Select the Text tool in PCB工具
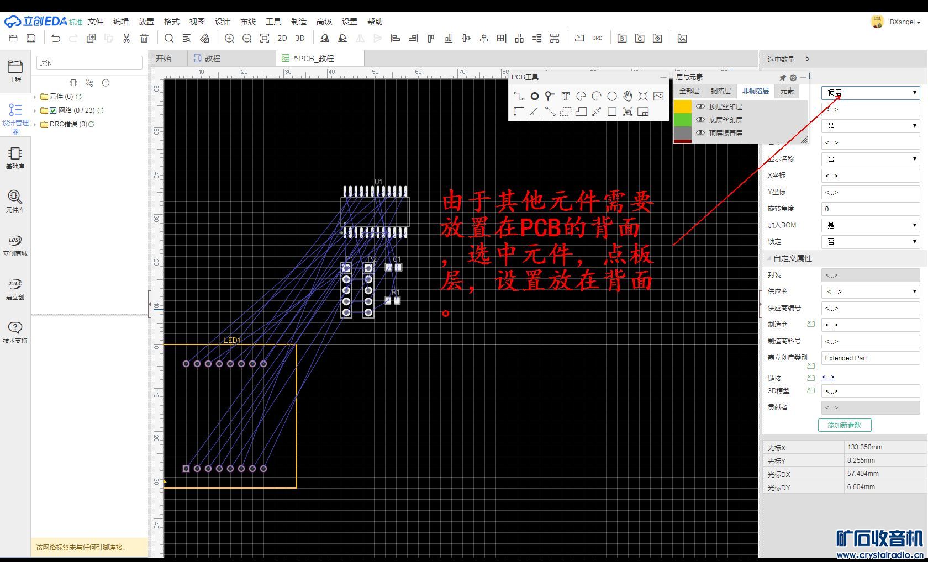The height and width of the screenshot is (562, 928). coord(565,96)
